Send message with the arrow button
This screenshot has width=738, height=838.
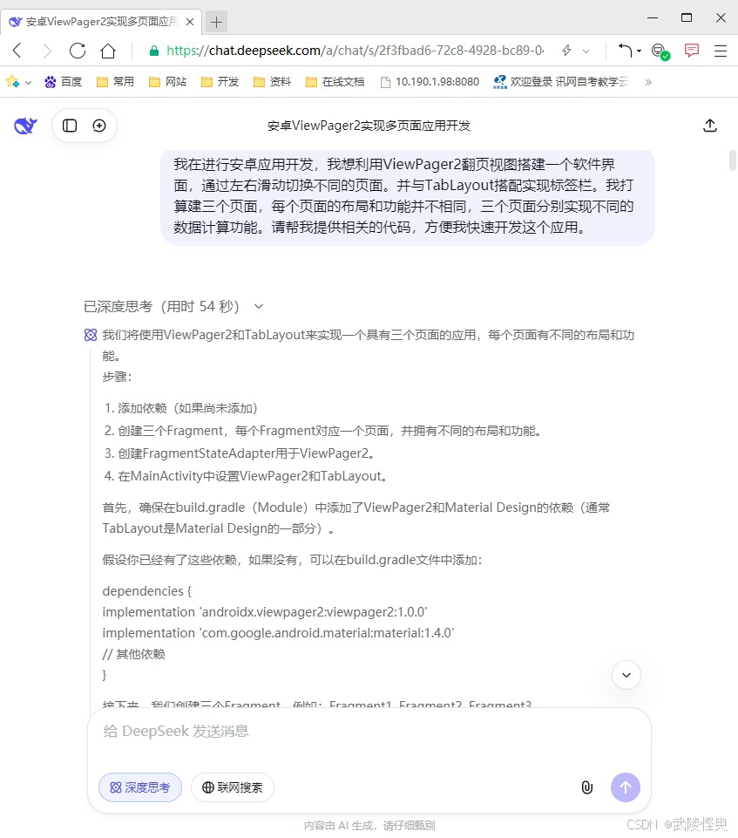[626, 787]
